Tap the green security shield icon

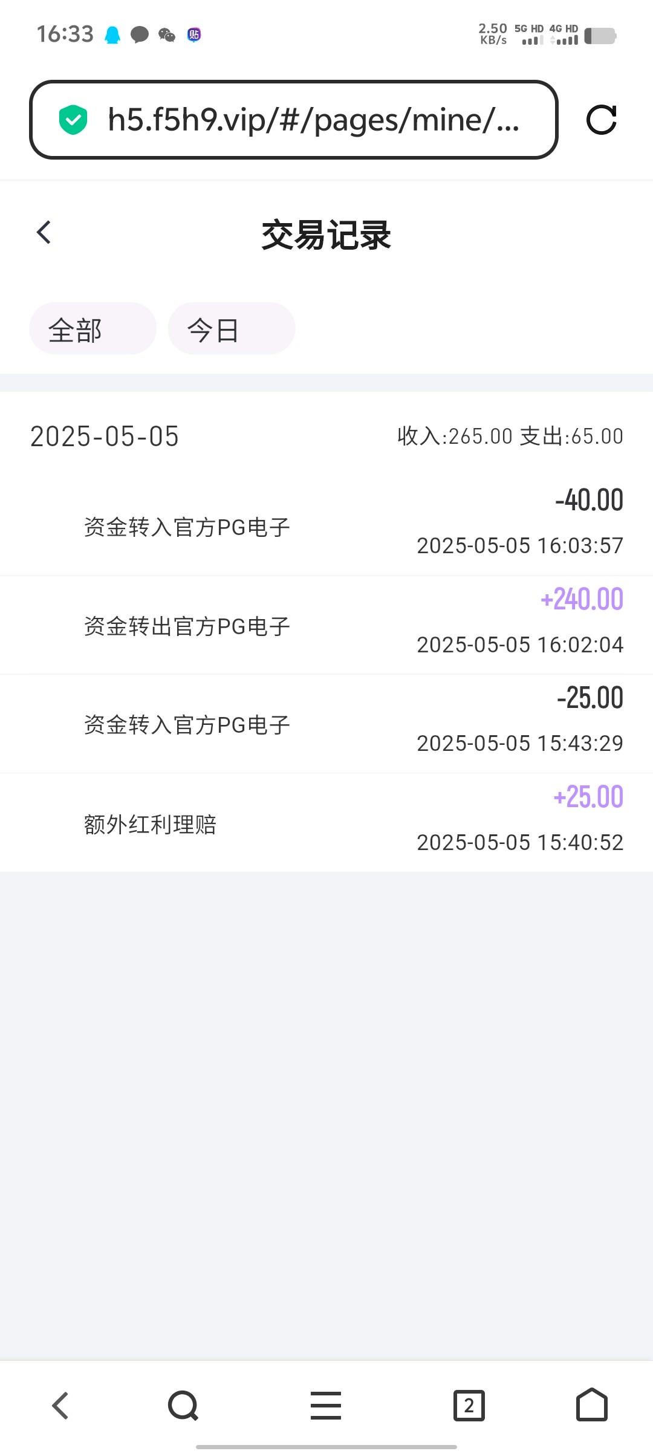[x=73, y=120]
